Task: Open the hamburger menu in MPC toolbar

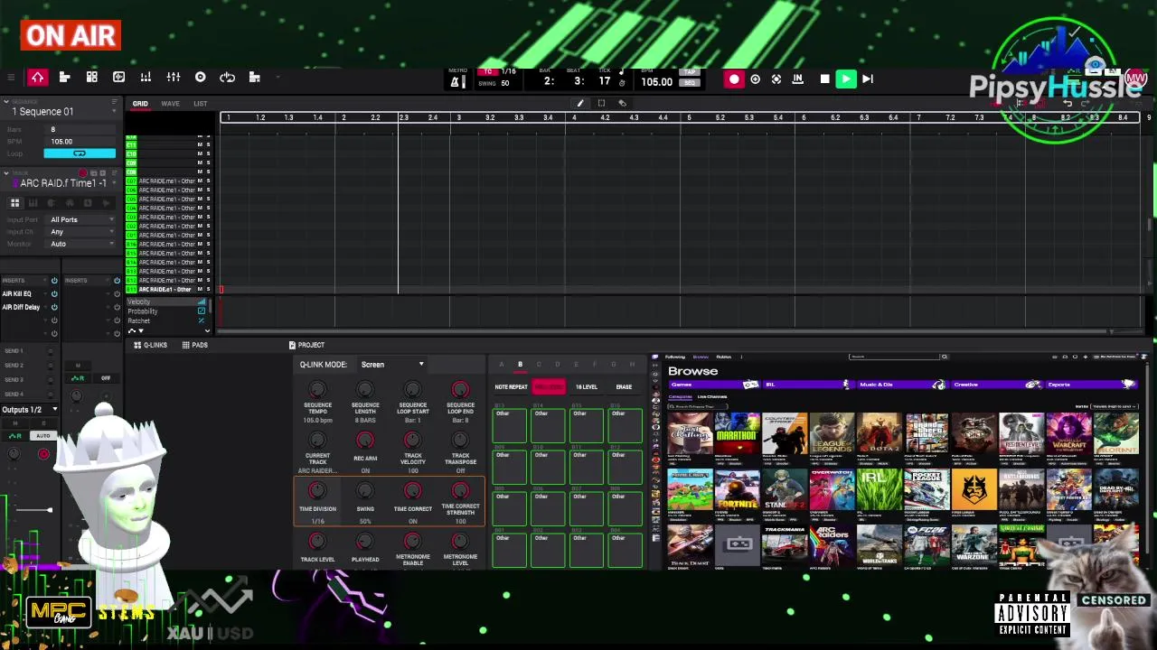Action: pos(11,78)
